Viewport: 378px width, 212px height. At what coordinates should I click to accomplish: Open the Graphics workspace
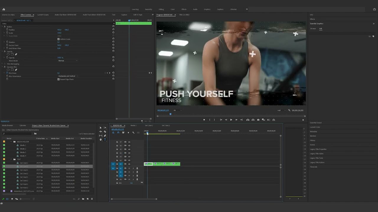pos(207,9)
